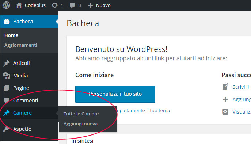Open the Media menu item
This screenshot has width=251, height=144.
pyautogui.click(x=20, y=76)
